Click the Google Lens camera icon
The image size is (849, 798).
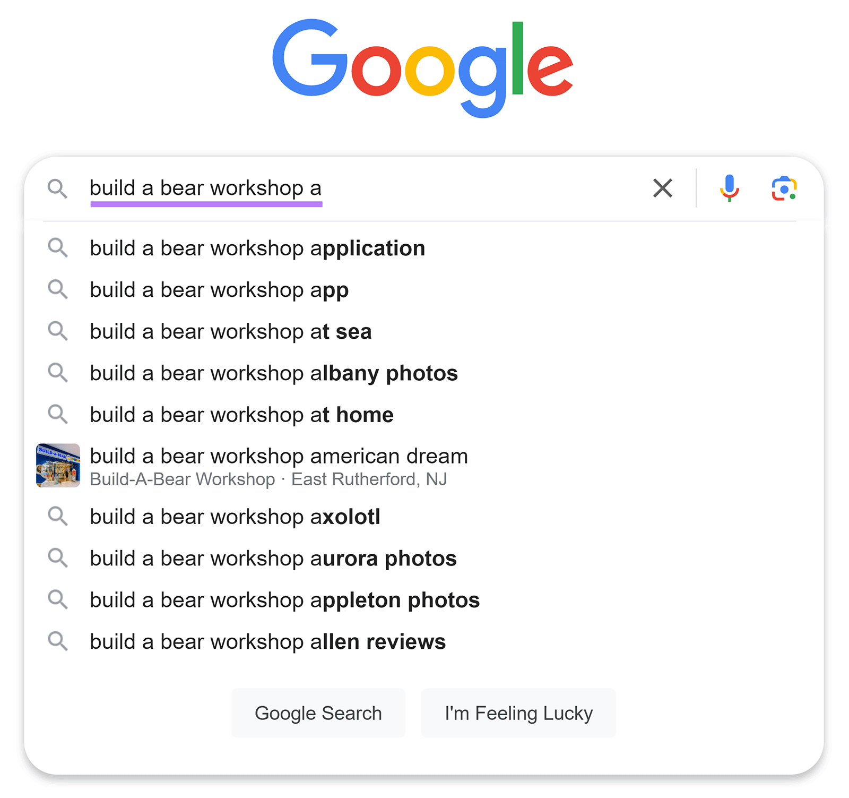click(784, 188)
